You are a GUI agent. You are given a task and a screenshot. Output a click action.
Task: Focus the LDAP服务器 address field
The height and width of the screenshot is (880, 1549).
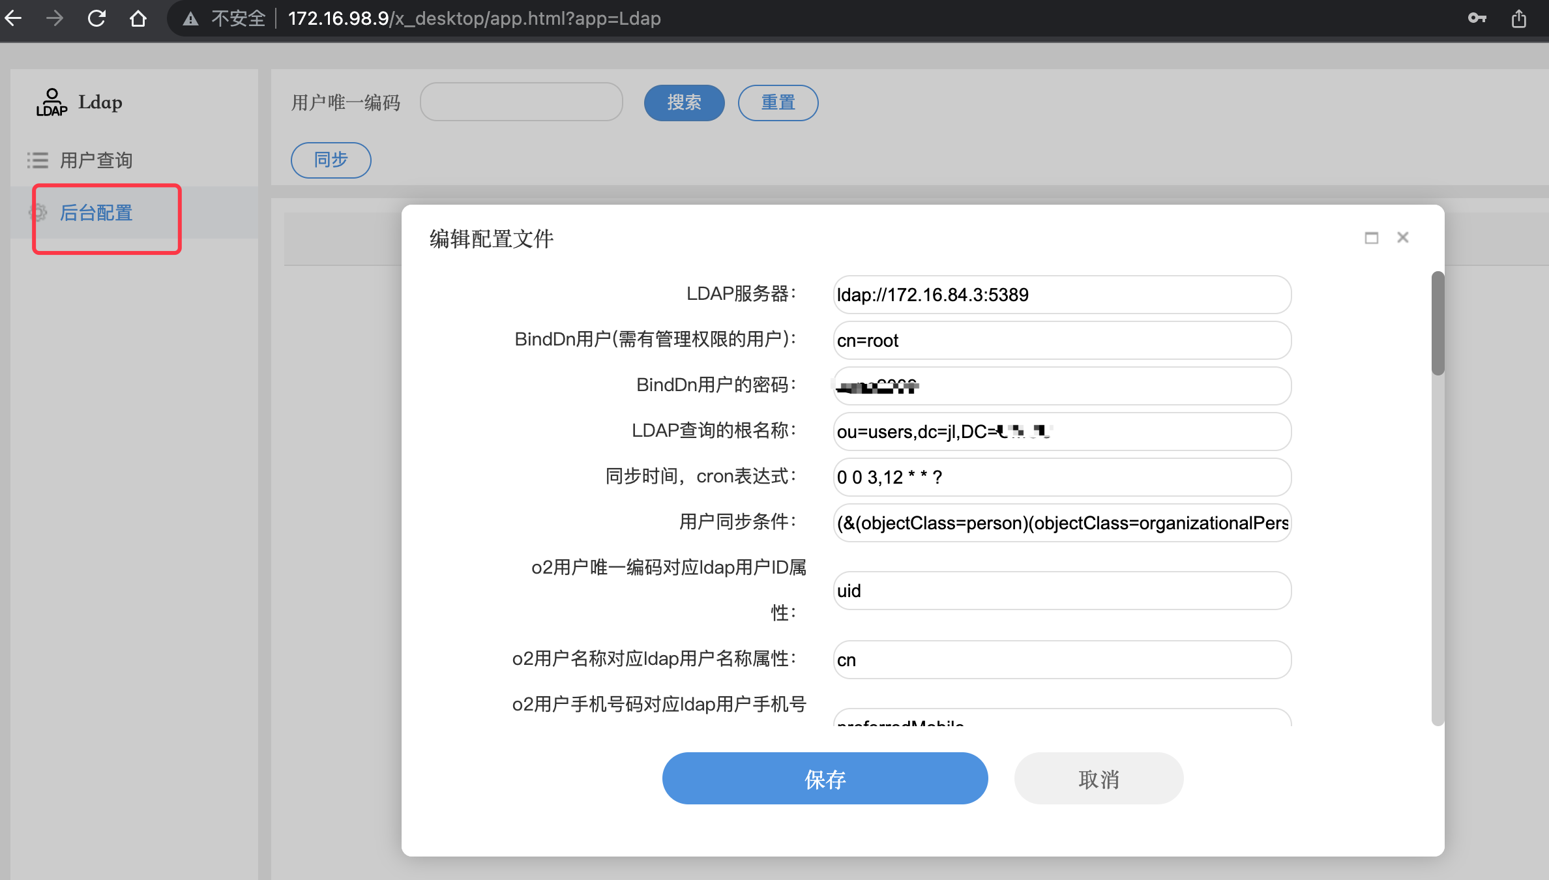tap(1061, 295)
